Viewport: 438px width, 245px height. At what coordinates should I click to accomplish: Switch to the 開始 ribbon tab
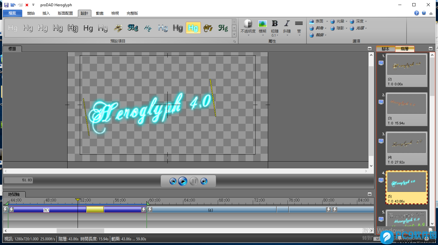(31, 13)
